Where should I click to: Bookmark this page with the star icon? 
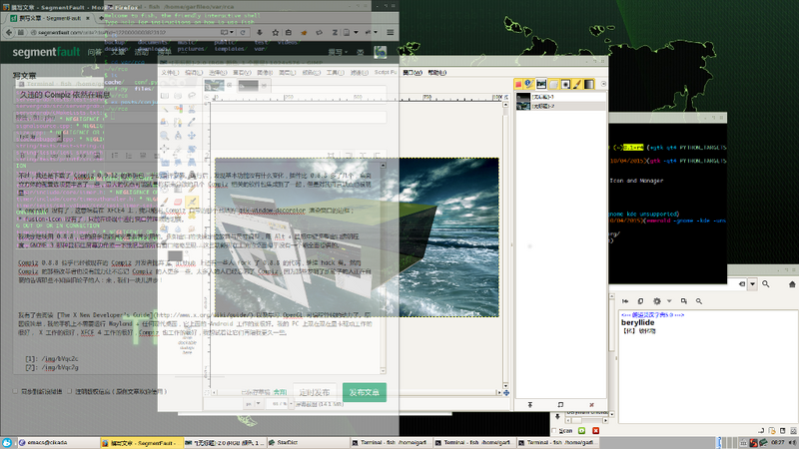click(x=276, y=32)
